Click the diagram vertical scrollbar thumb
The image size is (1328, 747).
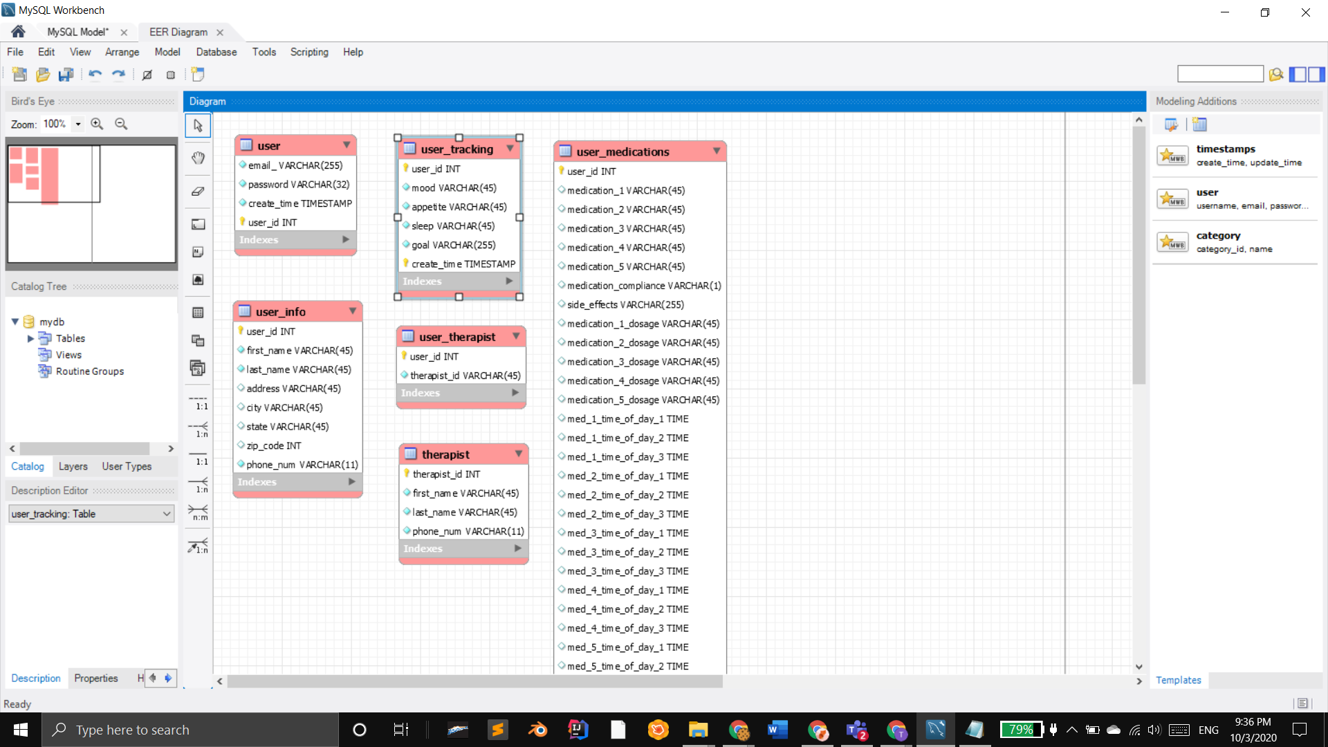[x=1138, y=256]
